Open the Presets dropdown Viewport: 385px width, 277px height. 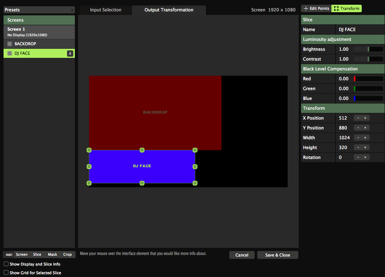coord(39,10)
